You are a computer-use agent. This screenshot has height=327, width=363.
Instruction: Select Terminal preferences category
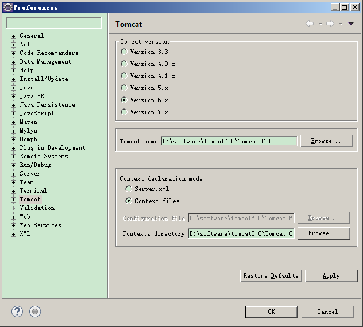click(33, 190)
